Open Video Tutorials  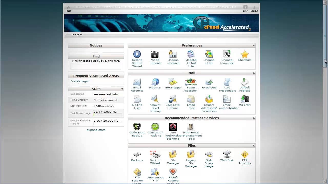155,57
